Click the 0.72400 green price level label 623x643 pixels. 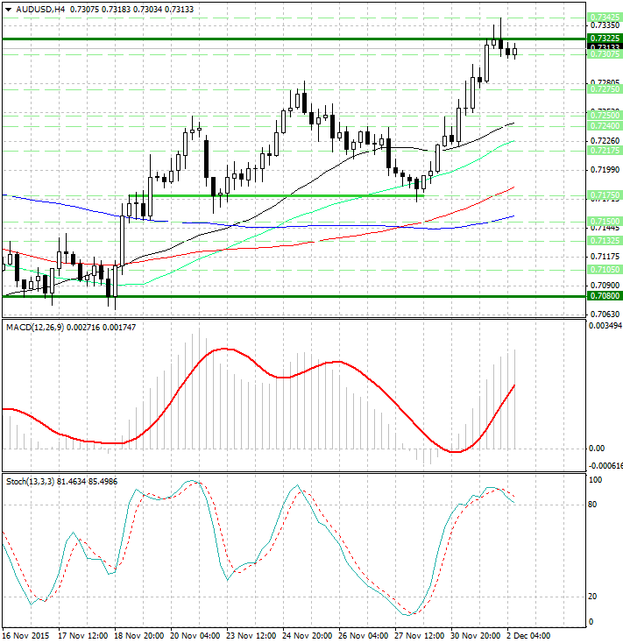click(605, 126)
